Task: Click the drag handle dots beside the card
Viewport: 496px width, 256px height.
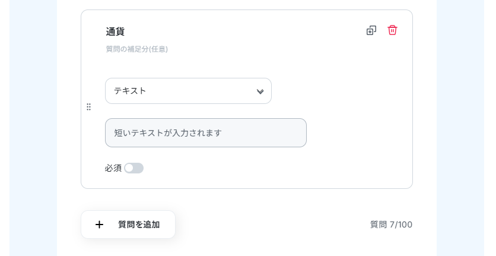Action: coord(88,107)
